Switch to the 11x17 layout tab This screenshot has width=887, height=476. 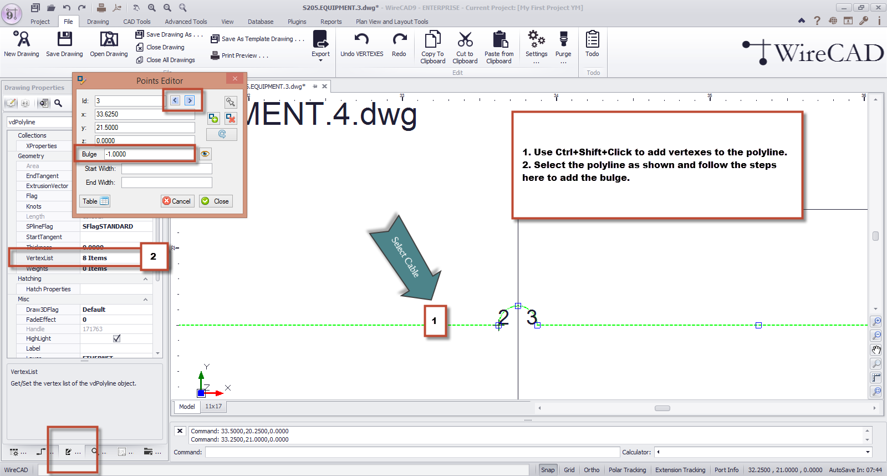[213, 407]
